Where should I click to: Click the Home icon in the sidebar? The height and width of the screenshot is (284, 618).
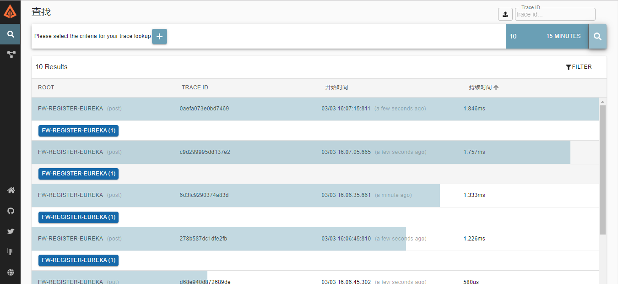pyautogui.click(x=11, y=191)
